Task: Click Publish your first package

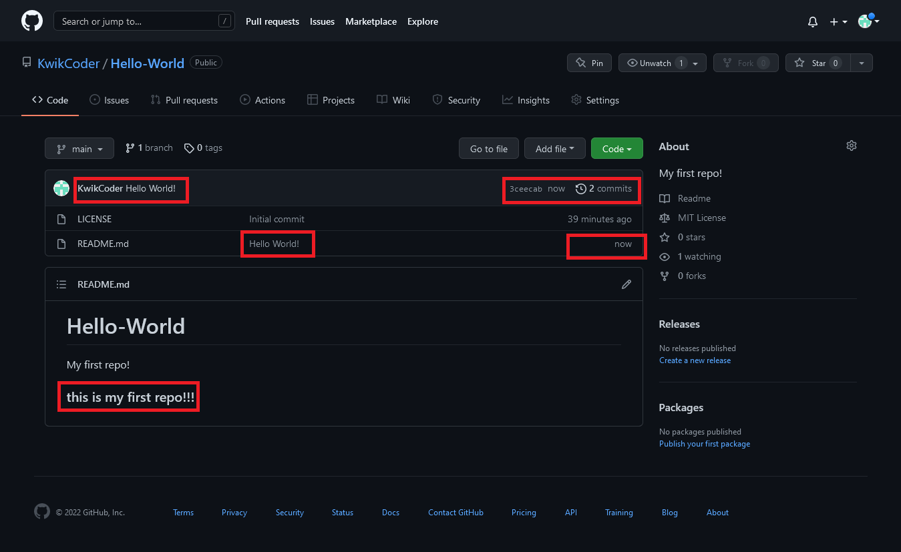Action: [705, 444]
